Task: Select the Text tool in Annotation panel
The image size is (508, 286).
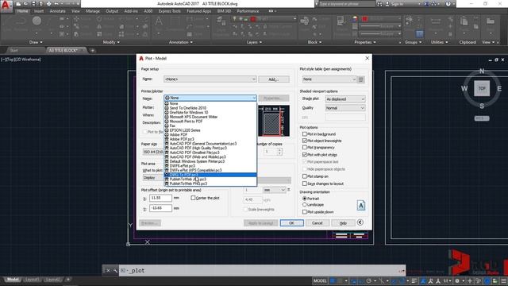Action: point(159,21)
